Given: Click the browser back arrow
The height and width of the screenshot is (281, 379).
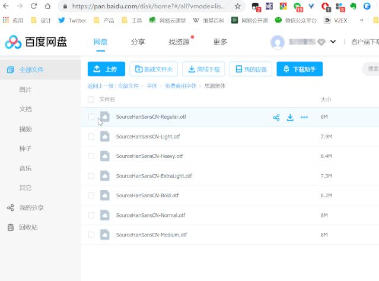Looking at the screenshot, I should click(x=6, y=6).
